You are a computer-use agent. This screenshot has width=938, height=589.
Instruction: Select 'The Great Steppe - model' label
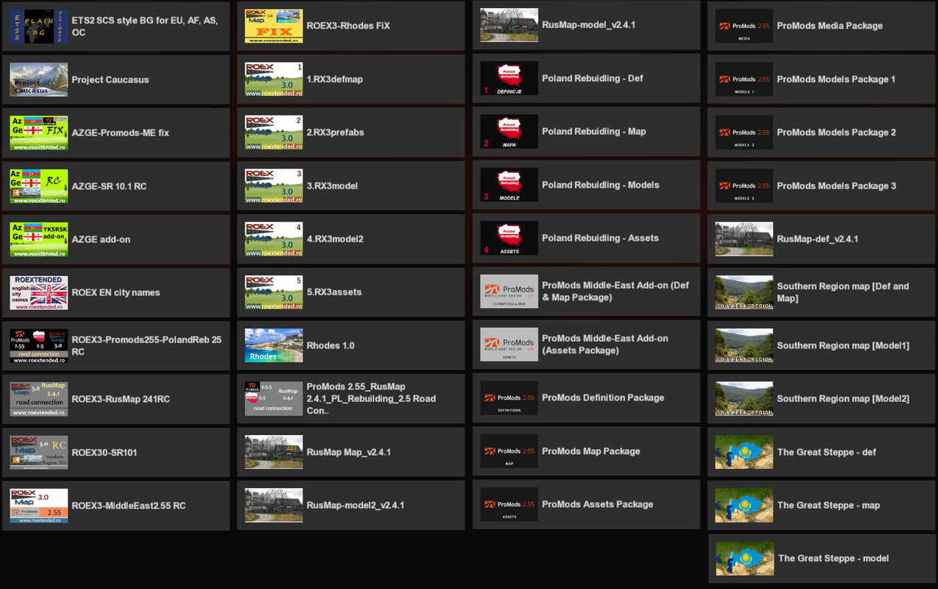tap(833, 558)
